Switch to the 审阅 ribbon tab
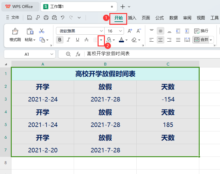 click(x=187, y=18)
